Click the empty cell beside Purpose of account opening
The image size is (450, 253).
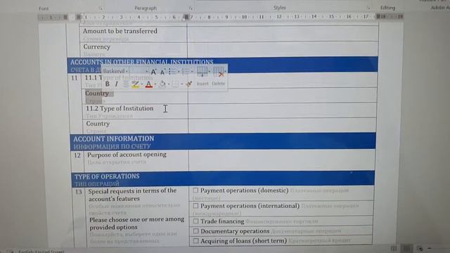pos(282,160)
